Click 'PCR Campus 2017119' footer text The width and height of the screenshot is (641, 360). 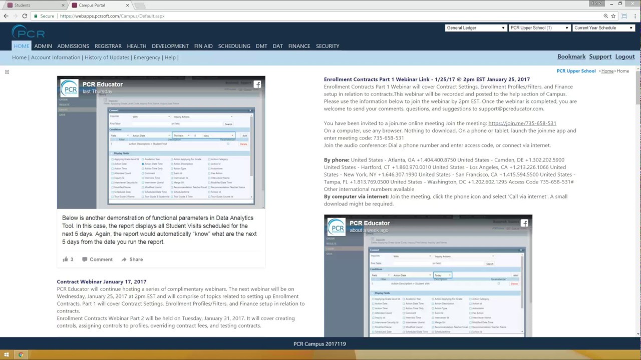coord(319,344)
